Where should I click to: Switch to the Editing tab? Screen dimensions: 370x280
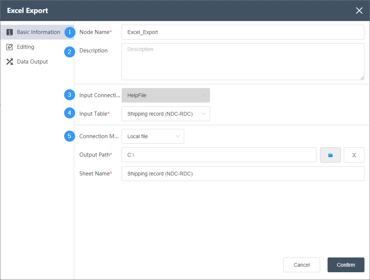37,47
